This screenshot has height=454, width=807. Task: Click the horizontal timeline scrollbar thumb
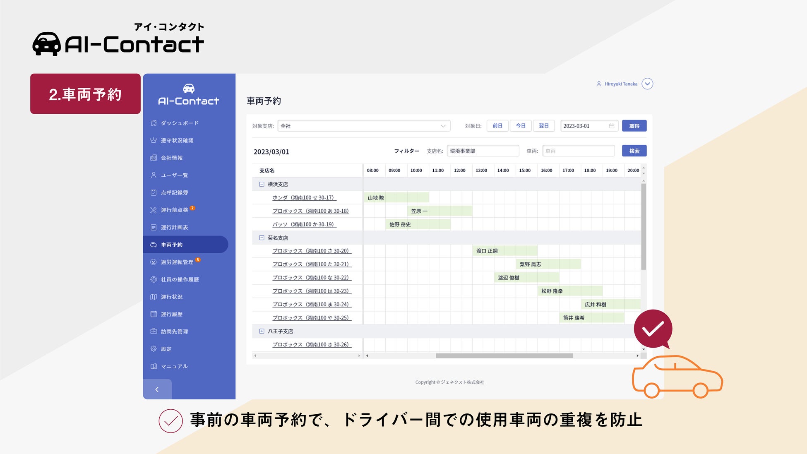[x=504, y=356]
